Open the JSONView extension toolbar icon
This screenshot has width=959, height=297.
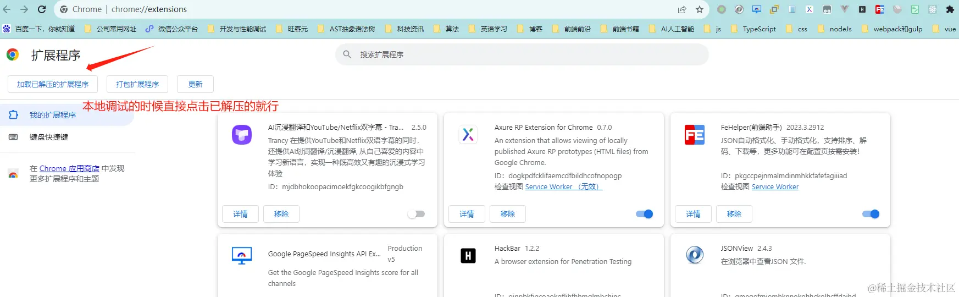[739, 9]
